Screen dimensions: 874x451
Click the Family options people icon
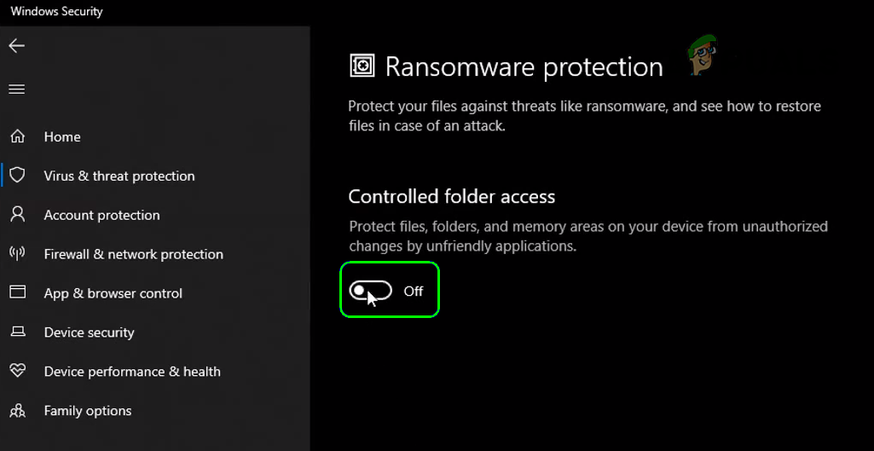click(17, 411)
